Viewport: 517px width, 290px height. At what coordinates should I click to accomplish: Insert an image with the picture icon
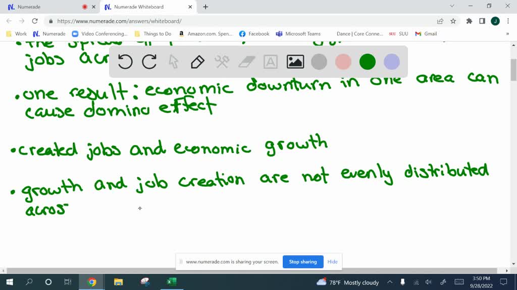295,62
